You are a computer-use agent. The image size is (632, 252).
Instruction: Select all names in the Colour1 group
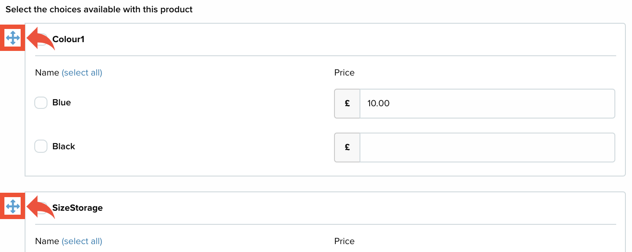tap(82, 73)
